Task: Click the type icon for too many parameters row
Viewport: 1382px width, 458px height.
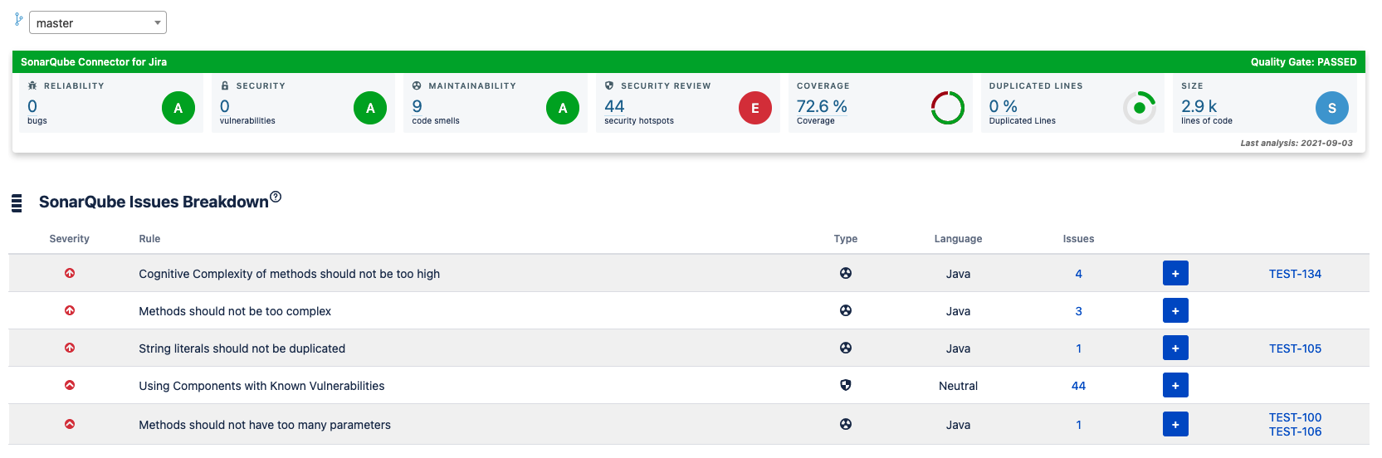Action: pos(846,424)
